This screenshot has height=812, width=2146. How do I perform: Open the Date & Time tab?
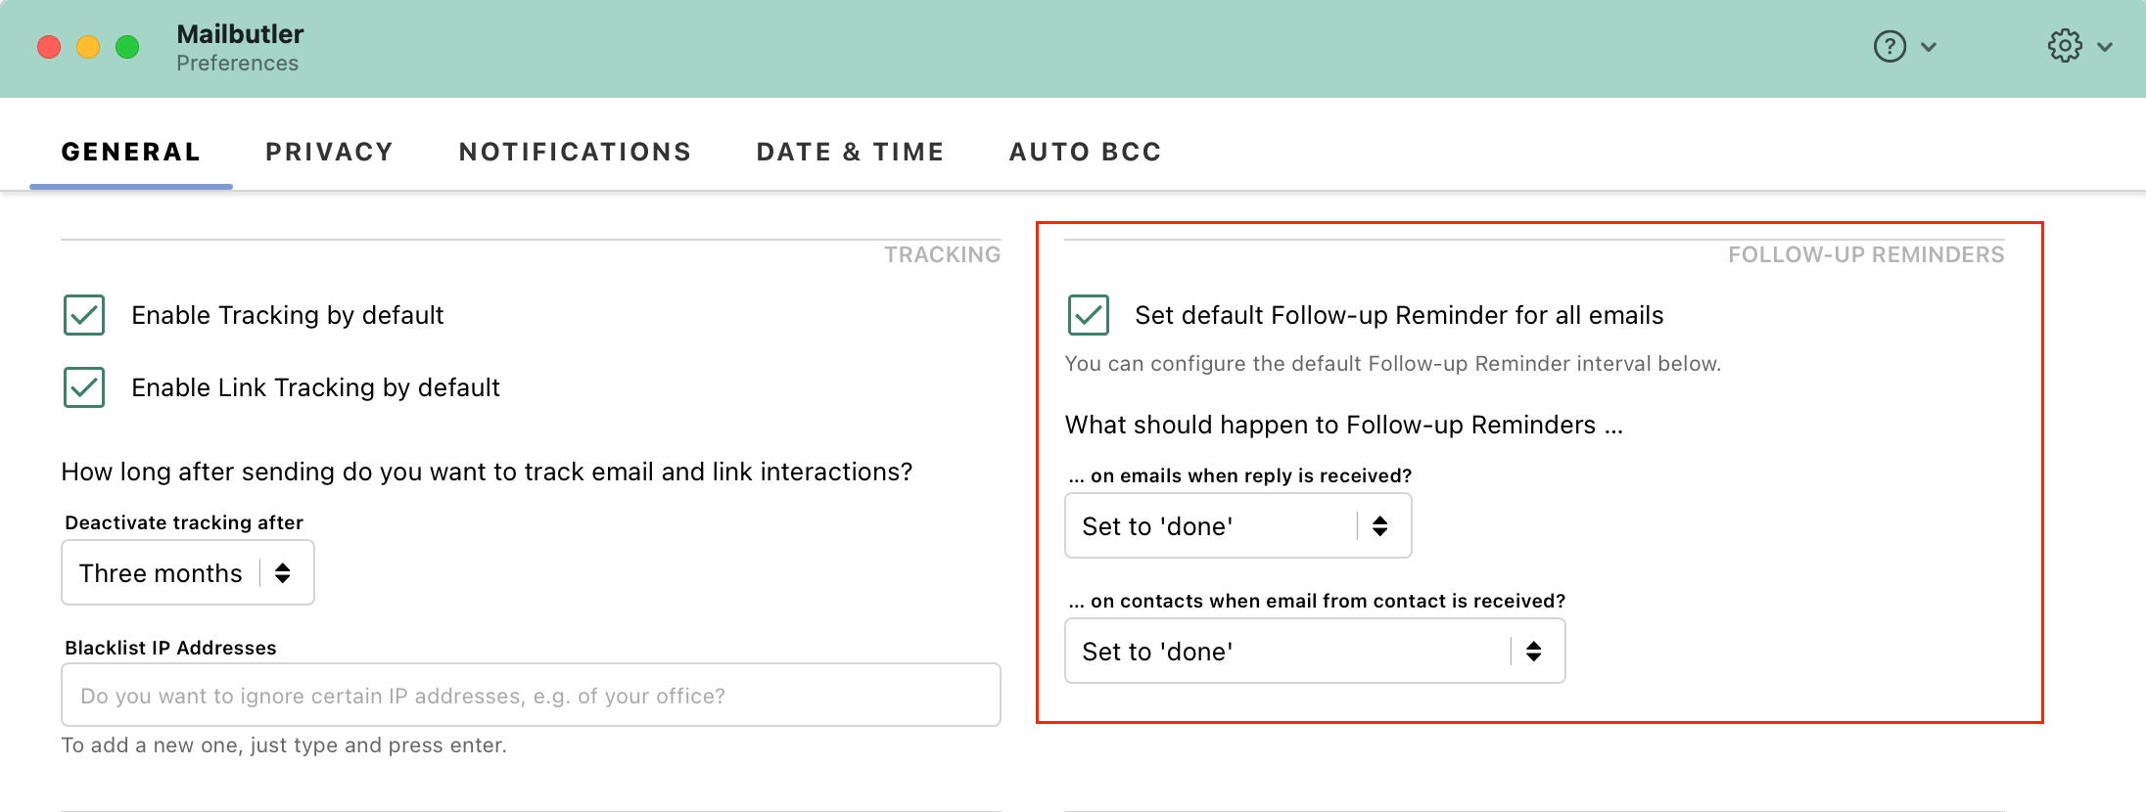pyautogui.click(x=850, y=152)
